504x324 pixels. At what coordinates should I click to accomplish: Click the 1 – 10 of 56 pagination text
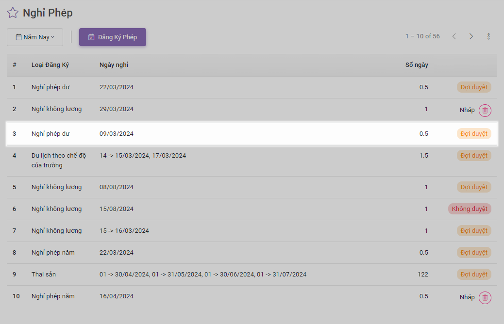(422, 36)
